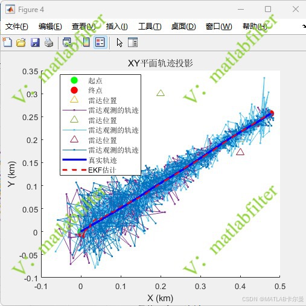Open the 桌面(D) menu
Image resolution: width=306 pixels, height=306 pixels.
coord(183,27)
